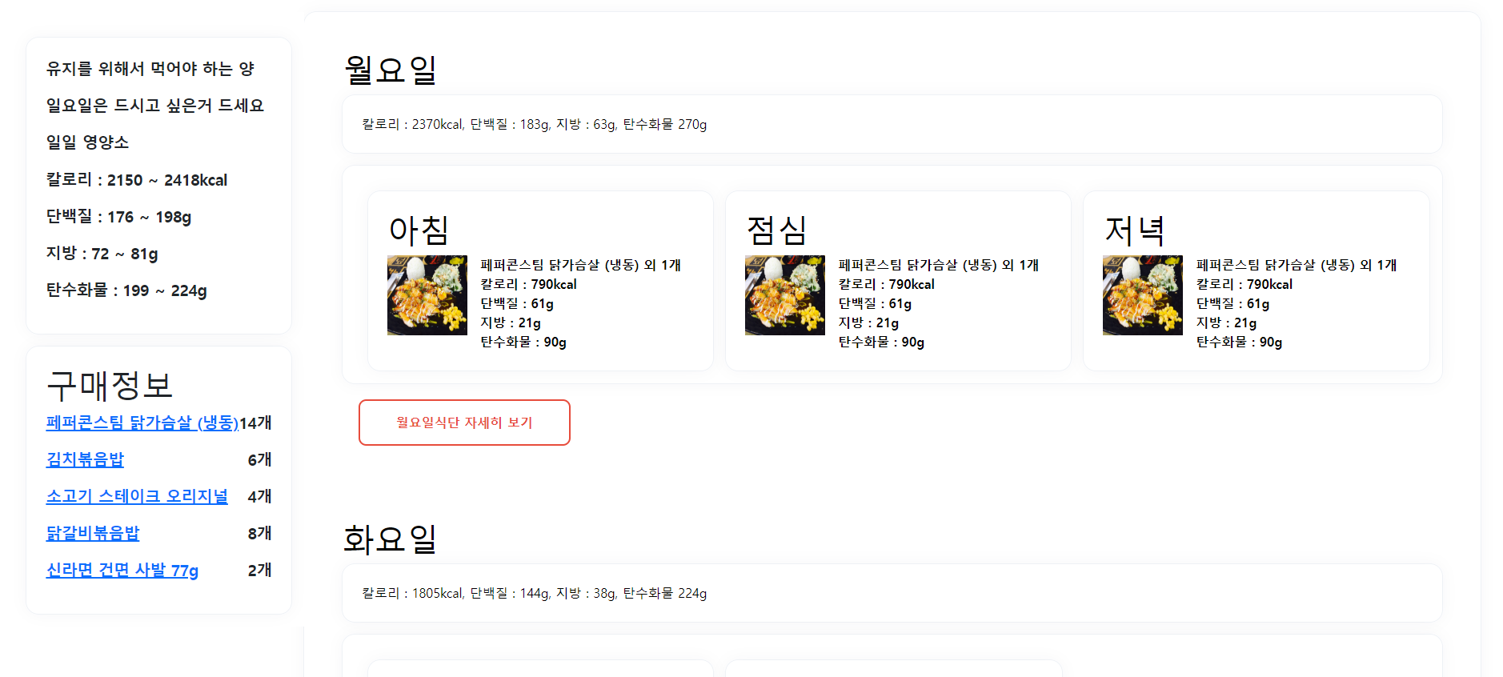Click the 점심 meal food thumbnail
Image resolution: width=1503 pixels, height=677 pixels.
785,295
